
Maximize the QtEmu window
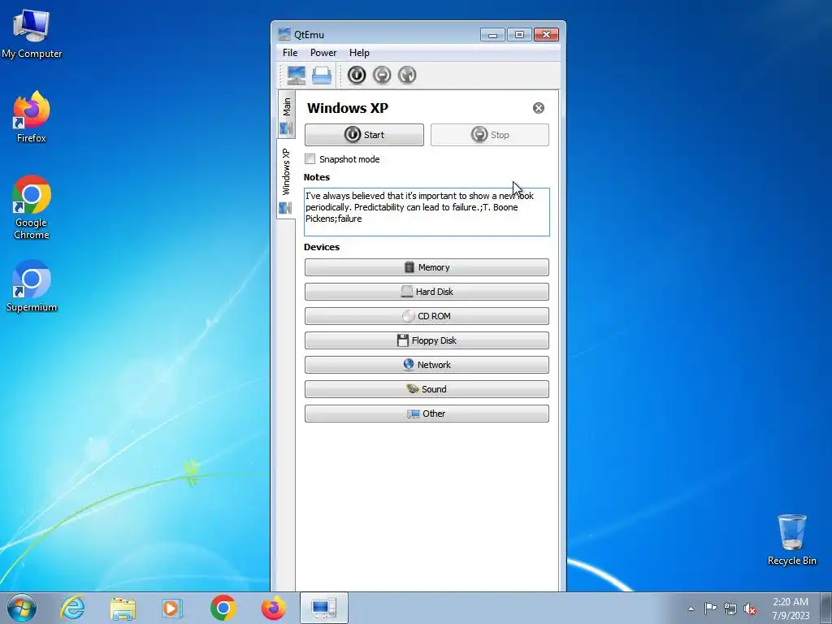[x=519, y=35]
